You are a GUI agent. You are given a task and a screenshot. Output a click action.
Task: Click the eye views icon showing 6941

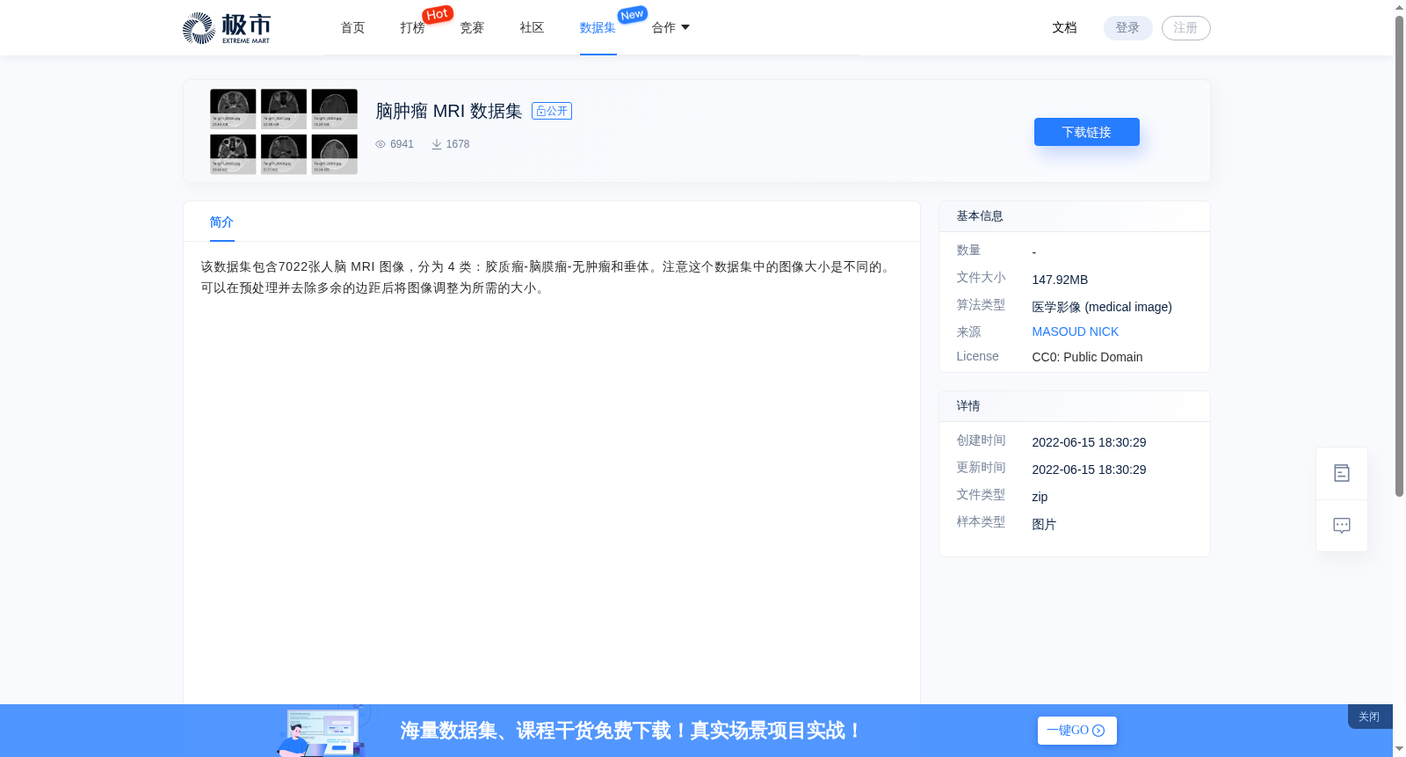[x=380, y=144]
